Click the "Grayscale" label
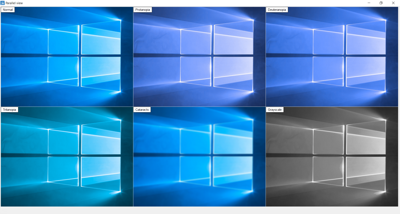This screenshot has height=214, width=400. tap(275, 110)
